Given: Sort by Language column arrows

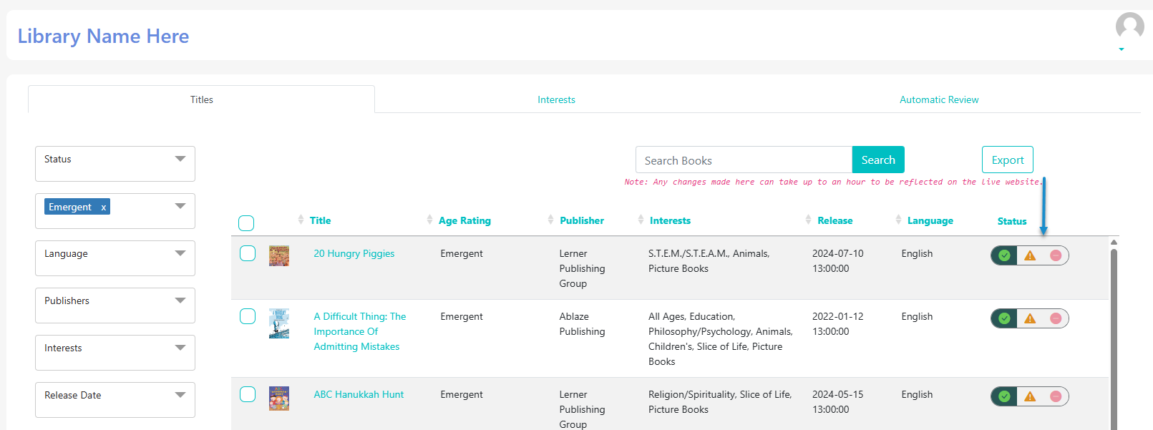Looking at the screenshot, I should pyautogui.click(x=898, y=220).
